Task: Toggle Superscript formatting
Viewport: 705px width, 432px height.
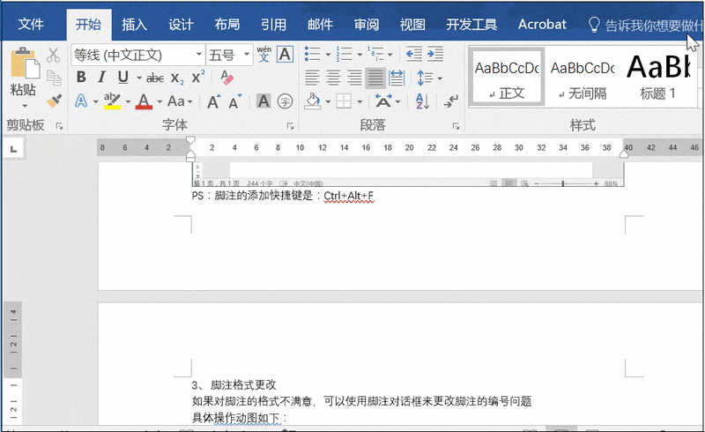Action: point(197,77)
